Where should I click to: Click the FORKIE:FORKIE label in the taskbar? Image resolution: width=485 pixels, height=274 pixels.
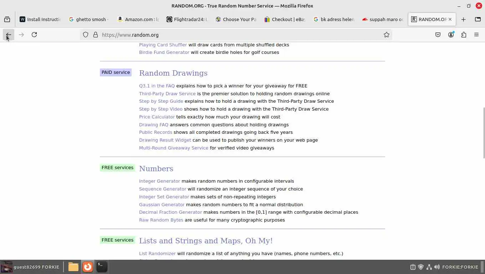[460, 267]
